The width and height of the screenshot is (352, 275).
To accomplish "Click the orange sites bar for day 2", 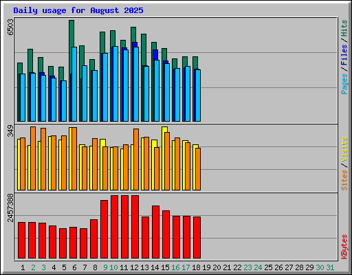I will point(33,158).
